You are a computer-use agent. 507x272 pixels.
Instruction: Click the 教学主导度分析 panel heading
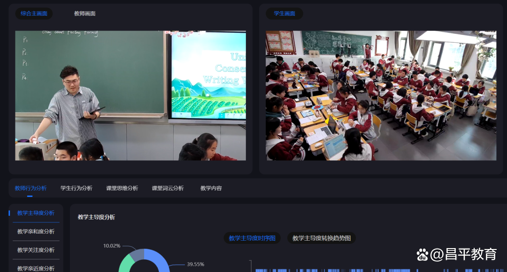[x=96, y=217]
